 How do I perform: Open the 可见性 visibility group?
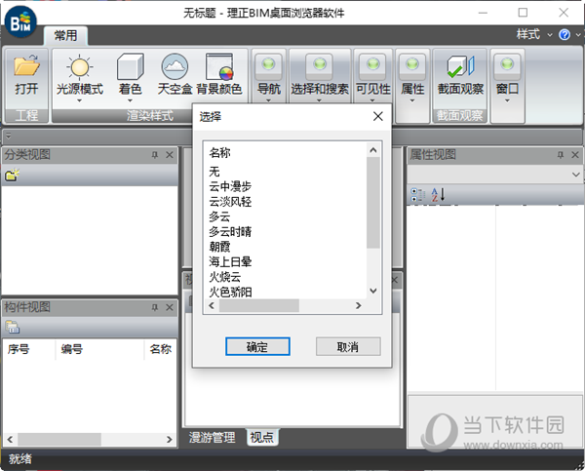click(x=372, y=75)
